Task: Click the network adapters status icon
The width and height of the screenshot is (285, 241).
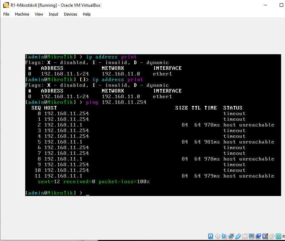Action: point(231,236)
